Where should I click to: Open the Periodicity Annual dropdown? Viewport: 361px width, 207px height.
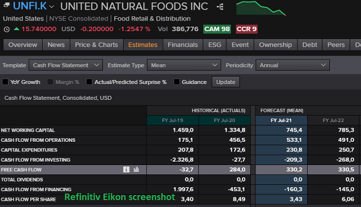(x=292, y=65)
